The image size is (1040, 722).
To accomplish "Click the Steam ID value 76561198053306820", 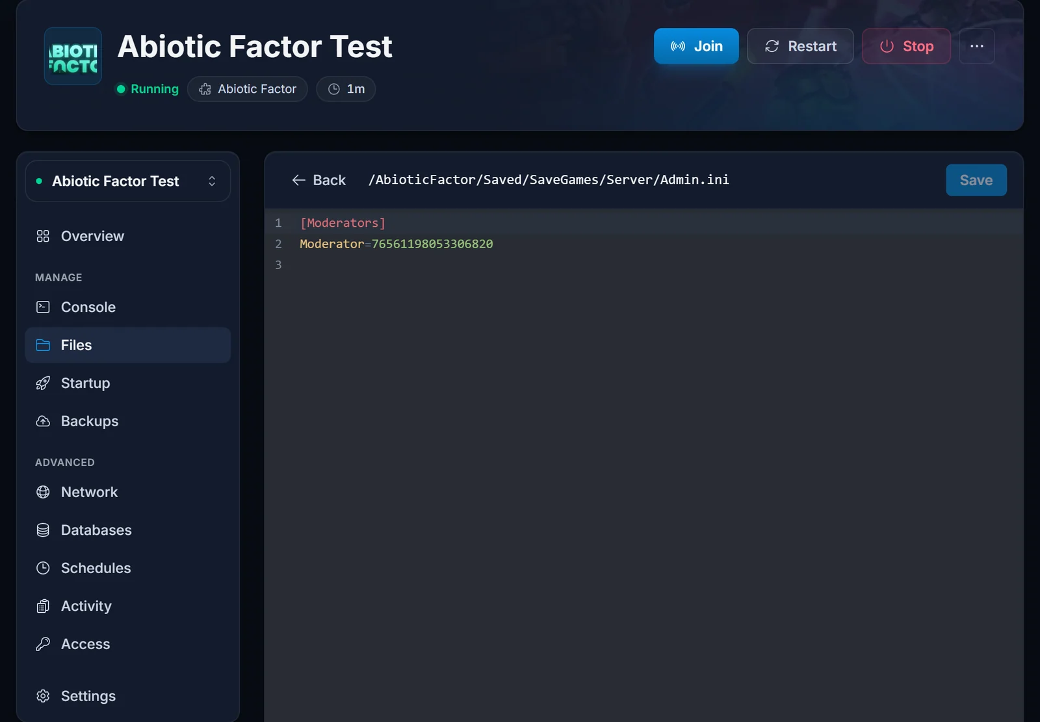I will point(432,244).
